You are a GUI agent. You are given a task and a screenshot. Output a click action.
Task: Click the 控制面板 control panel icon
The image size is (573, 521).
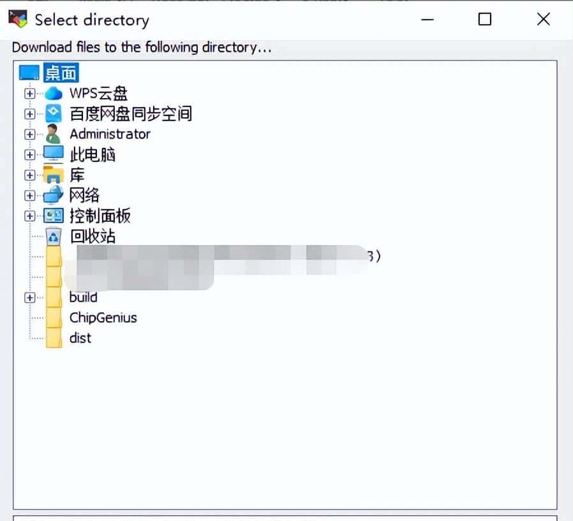pos(54,216)
